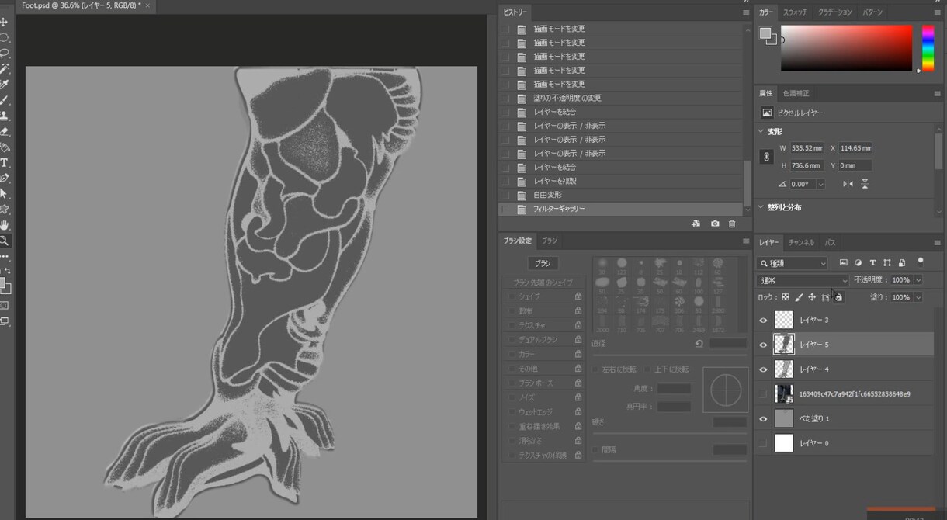The height and width of the screenshot is (520, 947).
Task: Click the rainbow hue slider strip
Action: pos(928,48)
